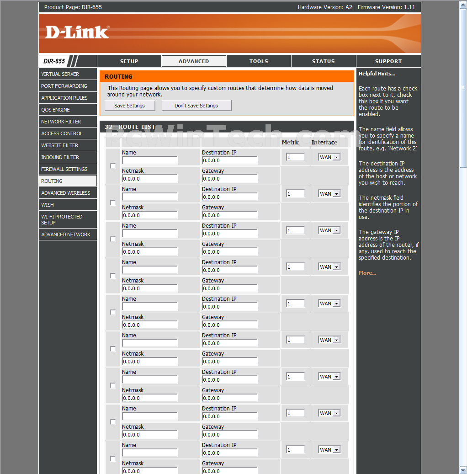Screen dimensions: 467x474
Task: Open the ninth route's WAN dropdown
Action: tap(329, 450)
